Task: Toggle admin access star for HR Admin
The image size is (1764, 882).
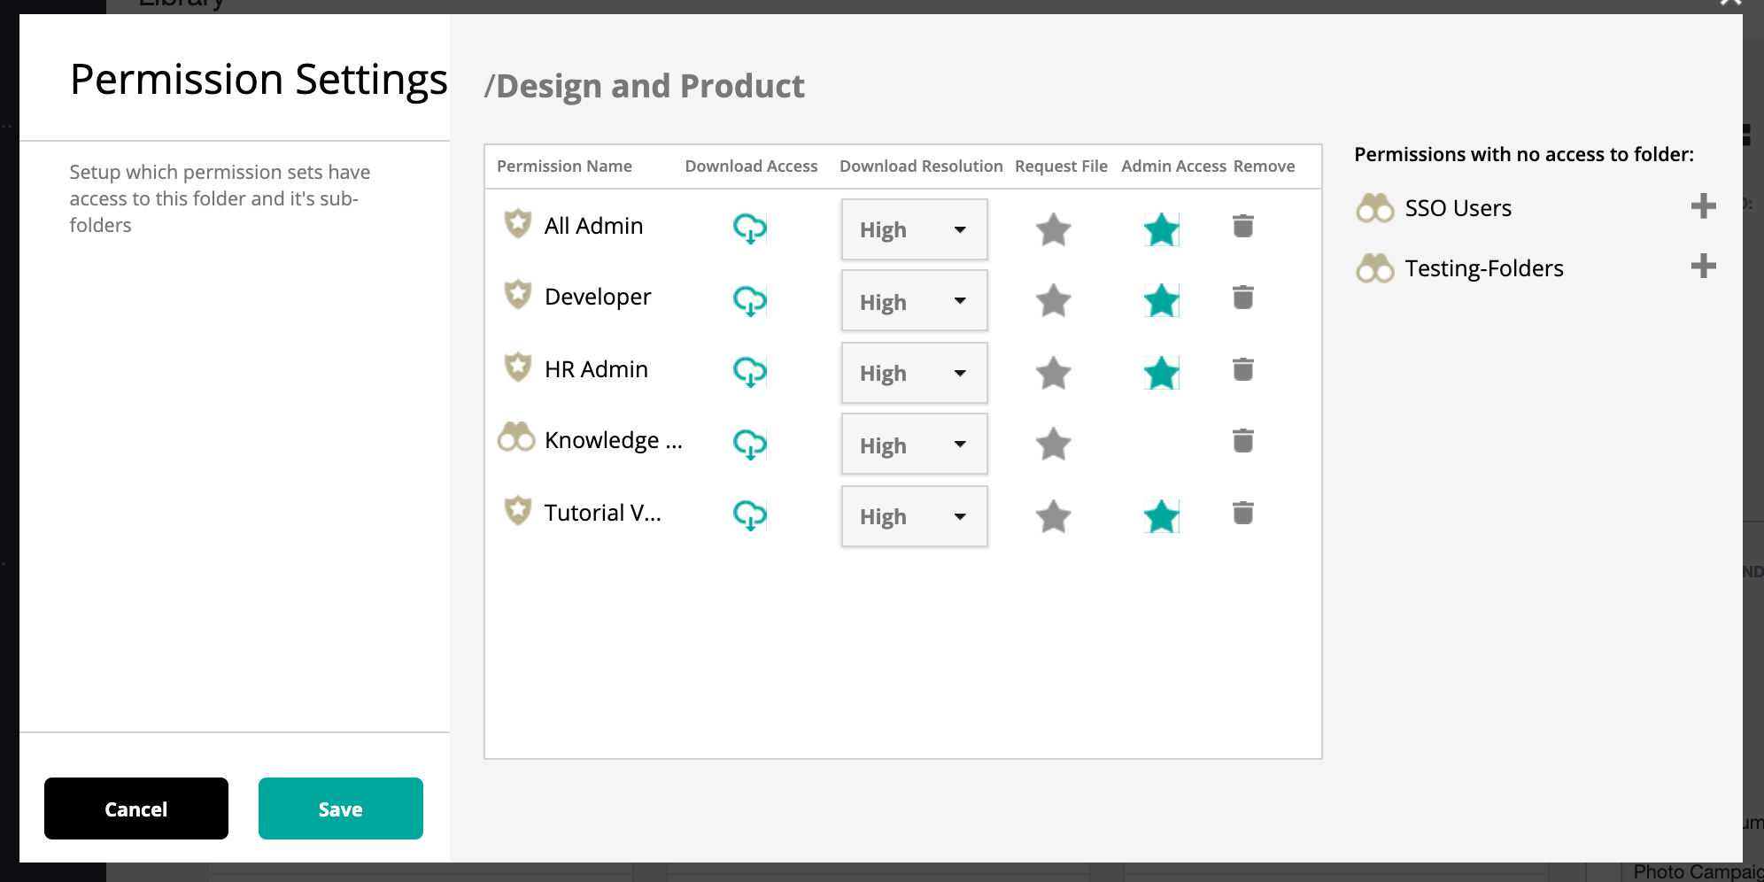Action: click(x=1161, y=374)
